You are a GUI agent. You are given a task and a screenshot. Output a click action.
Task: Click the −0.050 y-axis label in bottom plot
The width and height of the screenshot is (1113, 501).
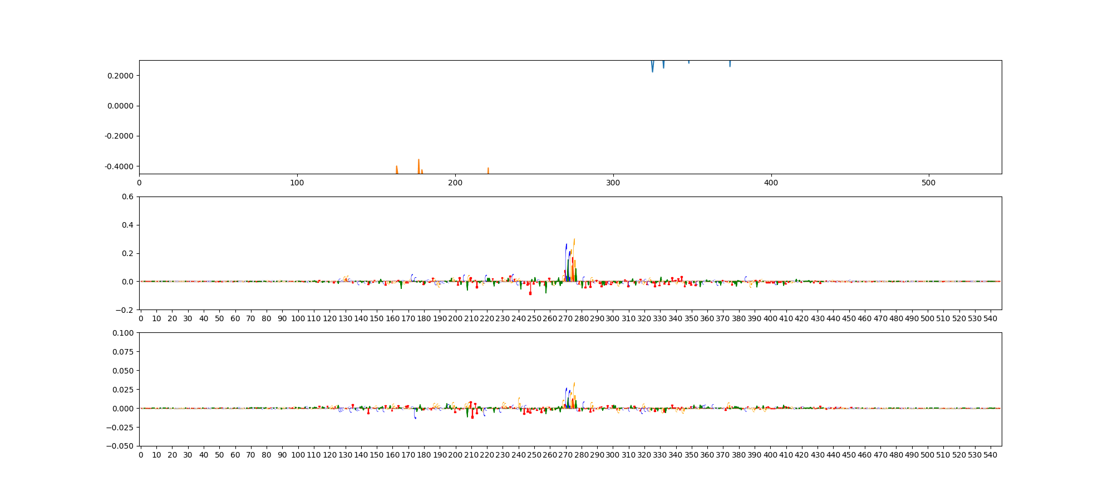pyautogui.click(x=121, y=446)
